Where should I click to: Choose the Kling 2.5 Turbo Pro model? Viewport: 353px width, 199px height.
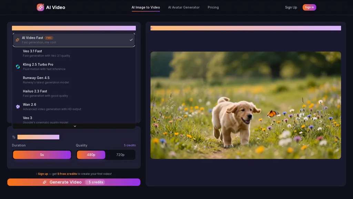74,67
